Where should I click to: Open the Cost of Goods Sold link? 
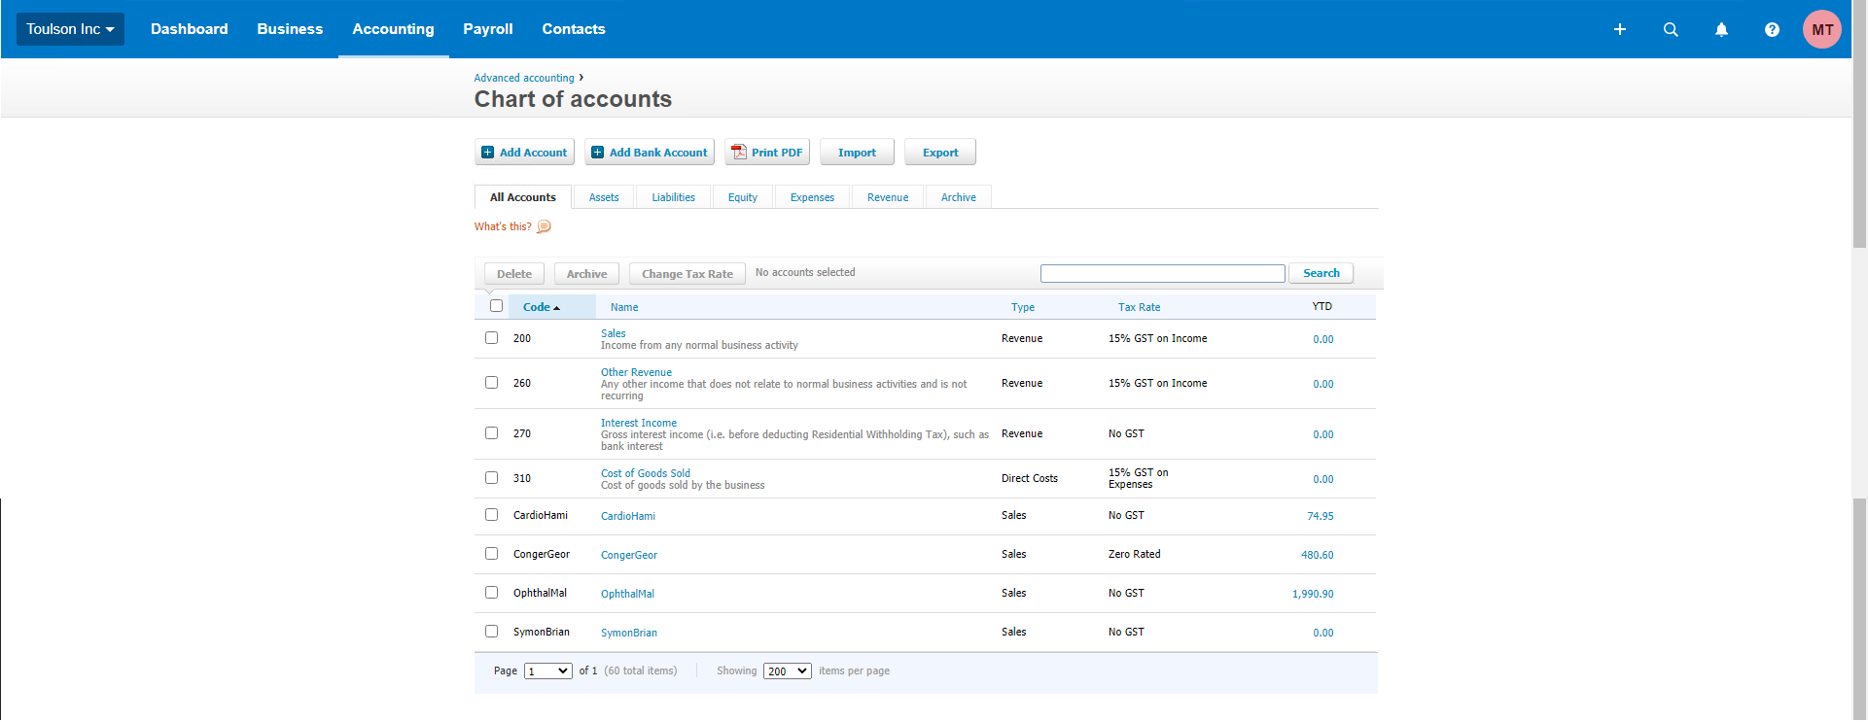point(646,473)
